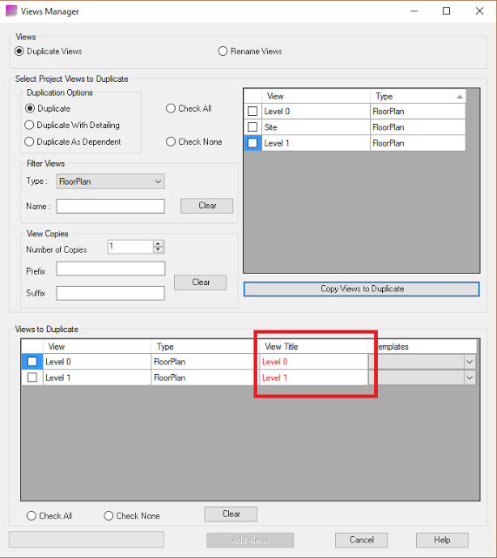Expand the template dropdown for Level 1 row
The height and width of the screenshot is (558, 497).
[x=469, y=378]
